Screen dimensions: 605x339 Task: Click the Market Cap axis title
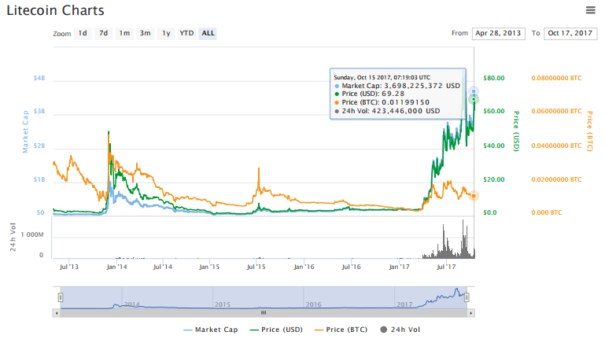tap(25, 131)
